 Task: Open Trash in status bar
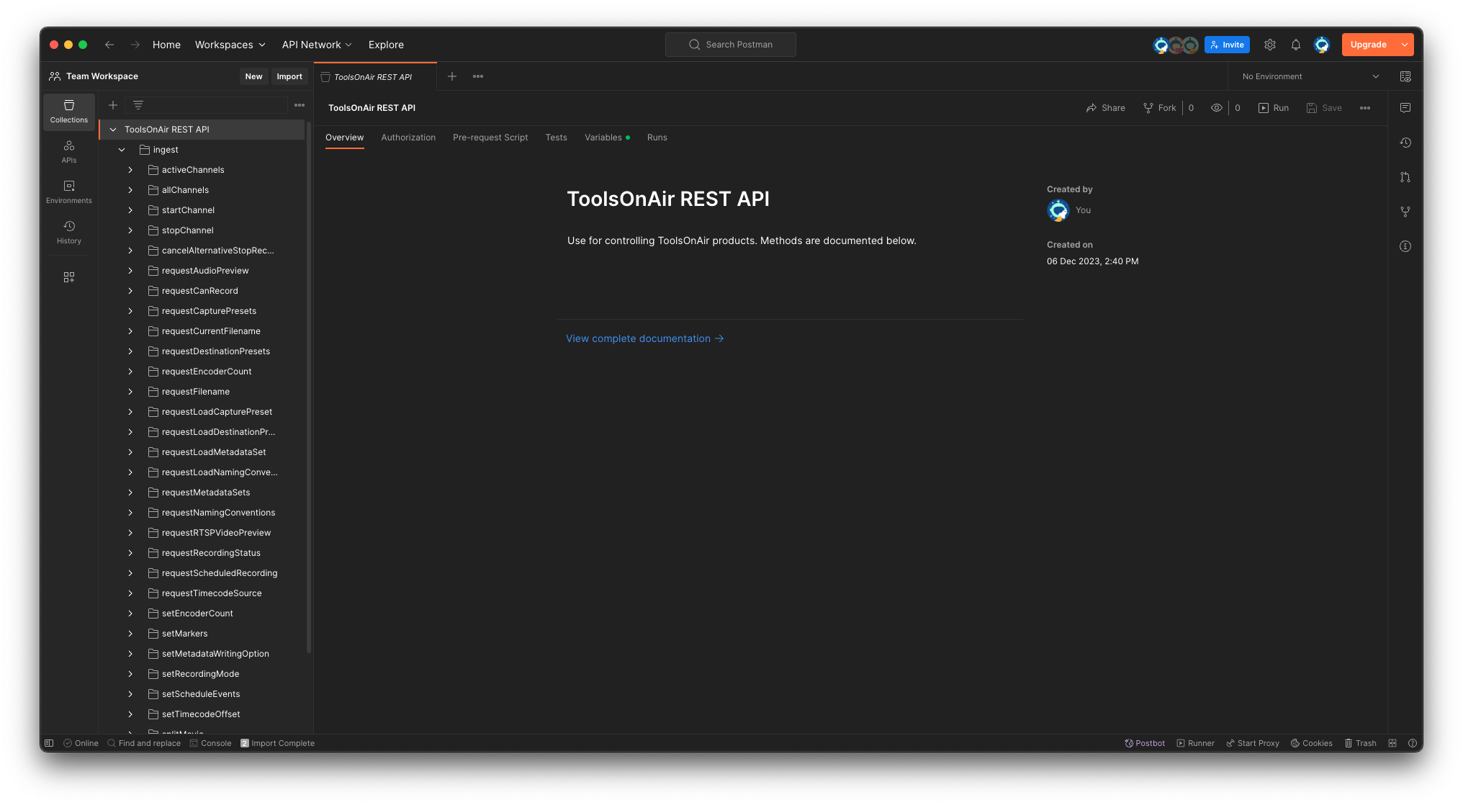(x=1360, y=743)
